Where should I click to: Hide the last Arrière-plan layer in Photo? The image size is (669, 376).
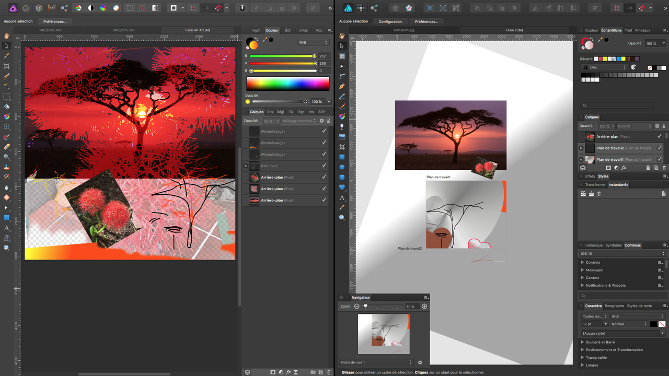point(324,200)
